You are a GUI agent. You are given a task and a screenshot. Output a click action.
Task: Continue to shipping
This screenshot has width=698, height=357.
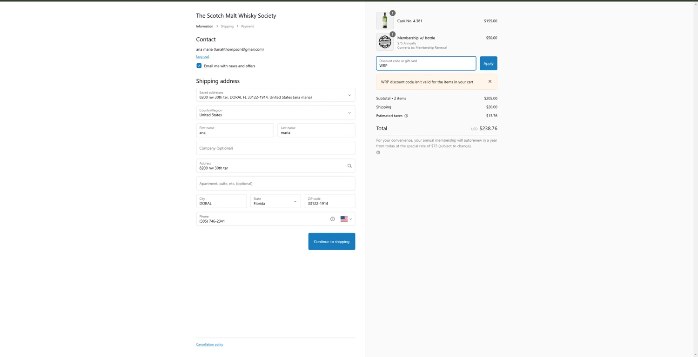pyautogui.click(x=332, y=242)
